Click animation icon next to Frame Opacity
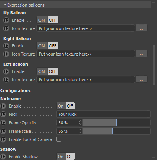157x160 pixels. (3, 123)
